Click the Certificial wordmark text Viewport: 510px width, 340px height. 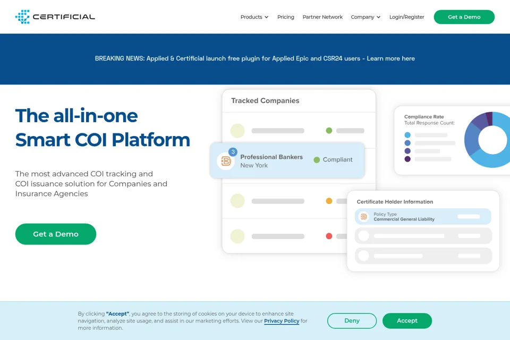[x=64, y=17]
